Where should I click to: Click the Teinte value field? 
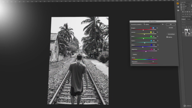coord(150,58)
